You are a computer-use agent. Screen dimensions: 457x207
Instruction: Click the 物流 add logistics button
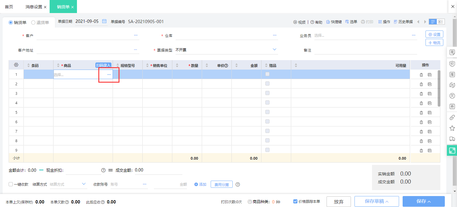[434, 43]
